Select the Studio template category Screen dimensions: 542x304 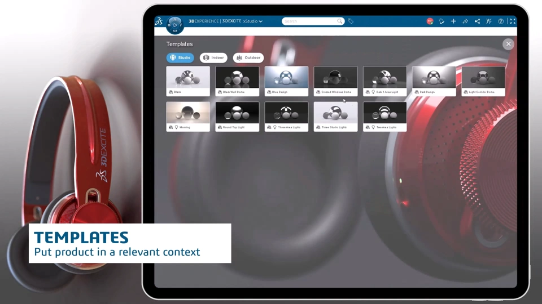tap(180, 57)
